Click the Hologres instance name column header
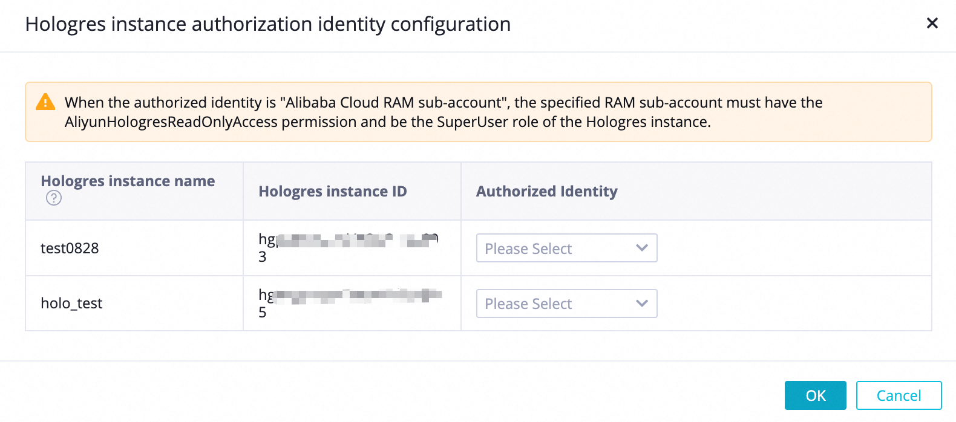Image resolution: width=956 pixels, height=422 pixels. 128,181
